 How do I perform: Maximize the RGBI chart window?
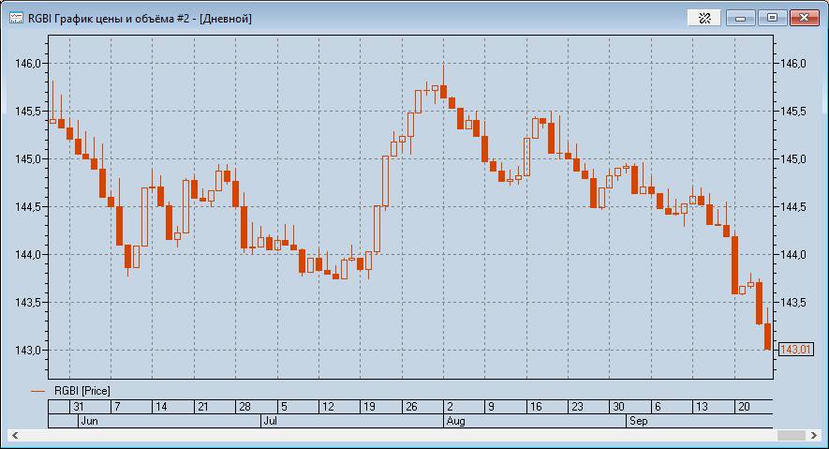(x=772, y=18)
